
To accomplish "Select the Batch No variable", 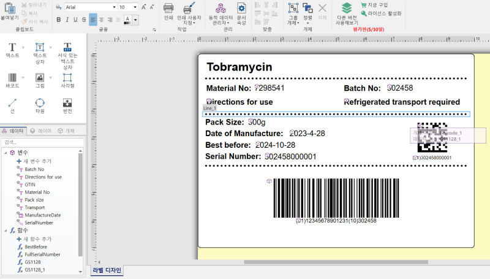I will (34, 169).
